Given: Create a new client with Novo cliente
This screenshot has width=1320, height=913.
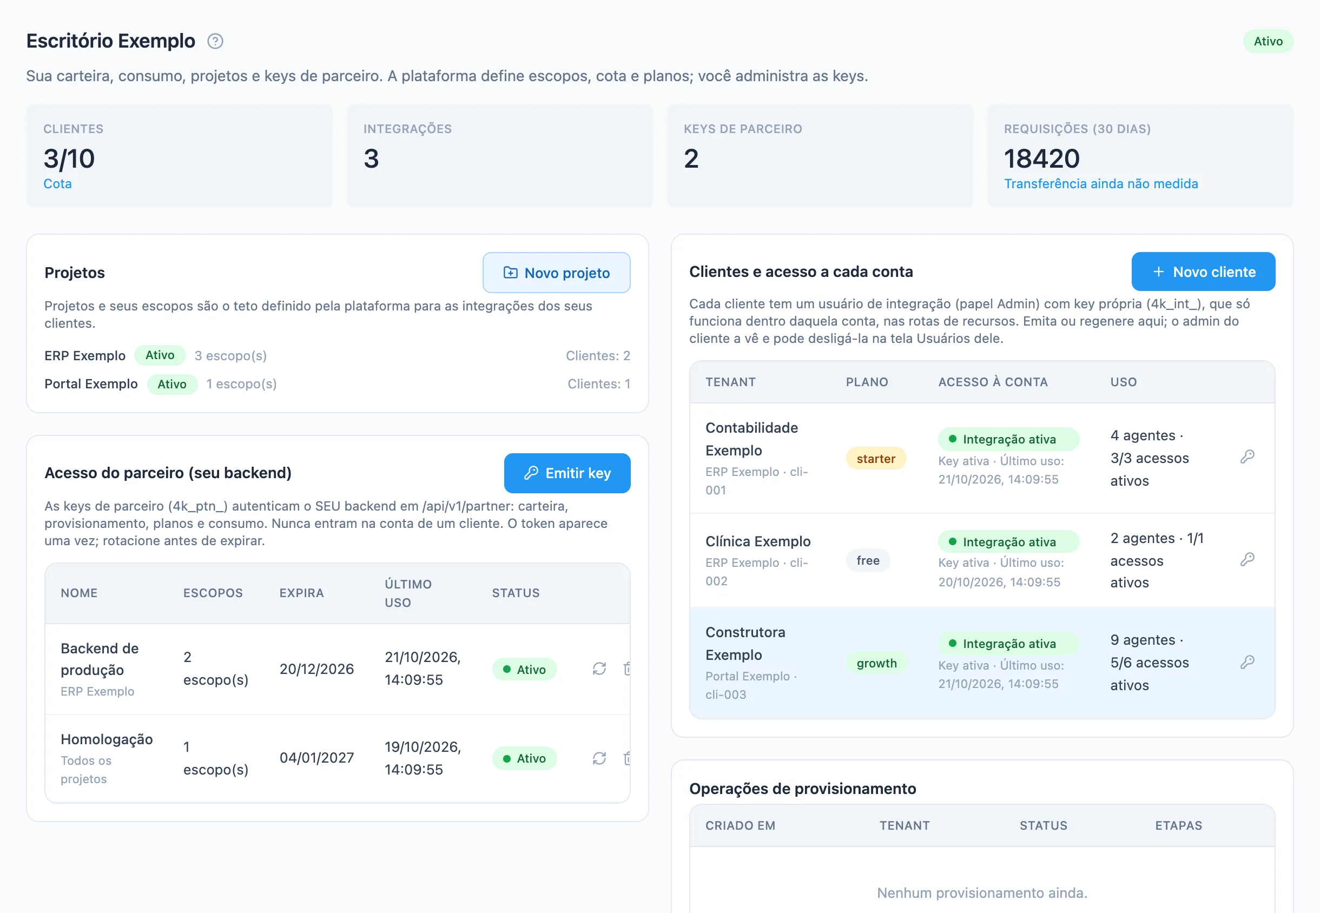Looking at the screenshot, I should point(1203,272).
